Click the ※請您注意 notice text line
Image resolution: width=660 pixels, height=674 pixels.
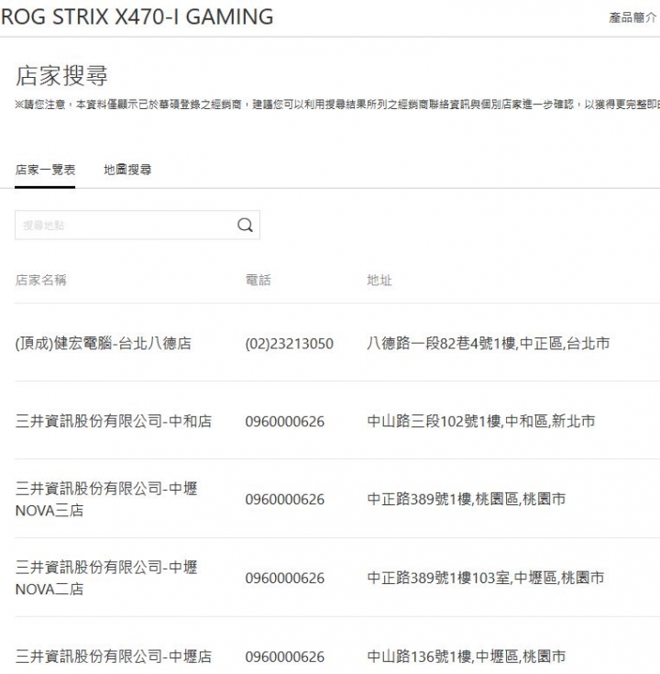click(x=337, y=105)
